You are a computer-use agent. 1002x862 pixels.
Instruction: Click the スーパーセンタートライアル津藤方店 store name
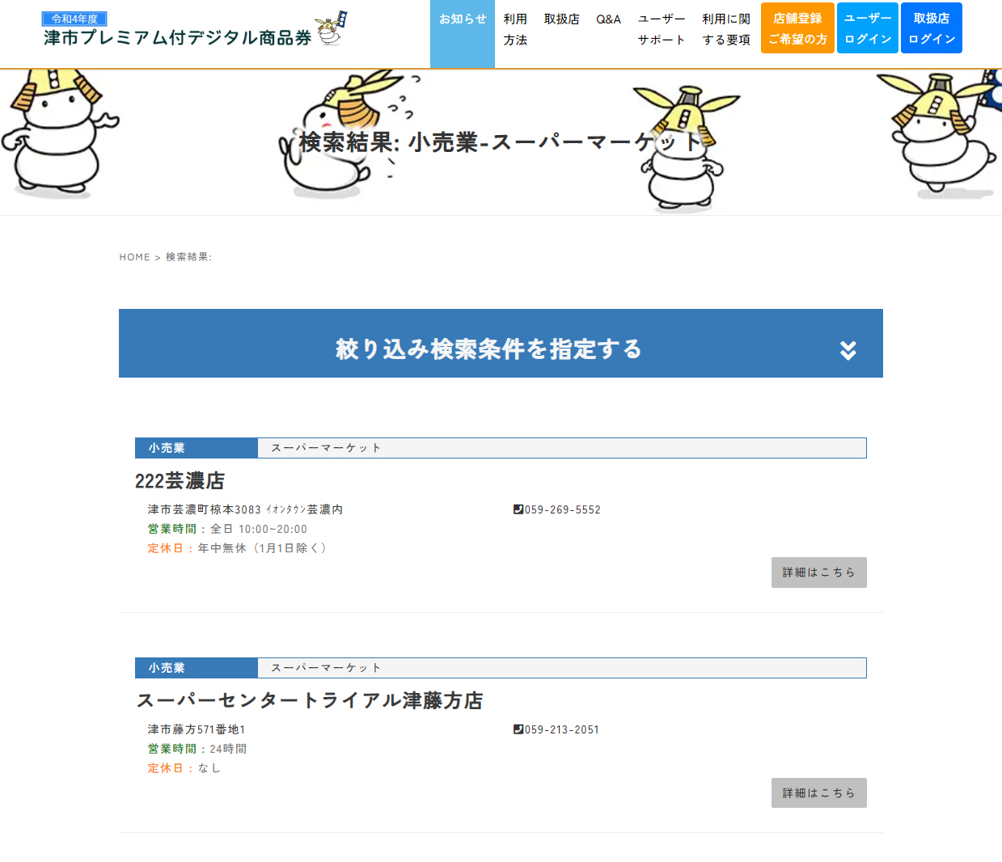(x=310, y=700)
